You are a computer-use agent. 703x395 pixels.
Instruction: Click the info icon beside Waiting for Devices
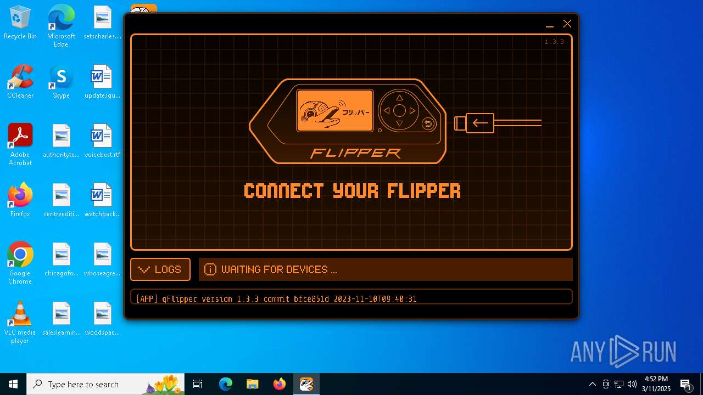click(x=210, y=269)
